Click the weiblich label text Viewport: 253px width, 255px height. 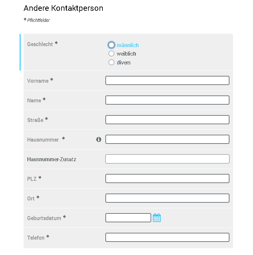(x=126, y=54)
